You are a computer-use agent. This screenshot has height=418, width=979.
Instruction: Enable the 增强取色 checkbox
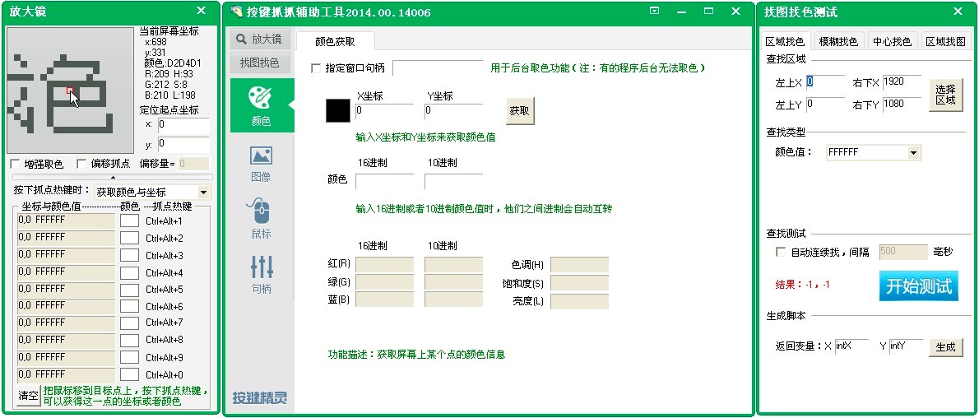coord(15,164)
